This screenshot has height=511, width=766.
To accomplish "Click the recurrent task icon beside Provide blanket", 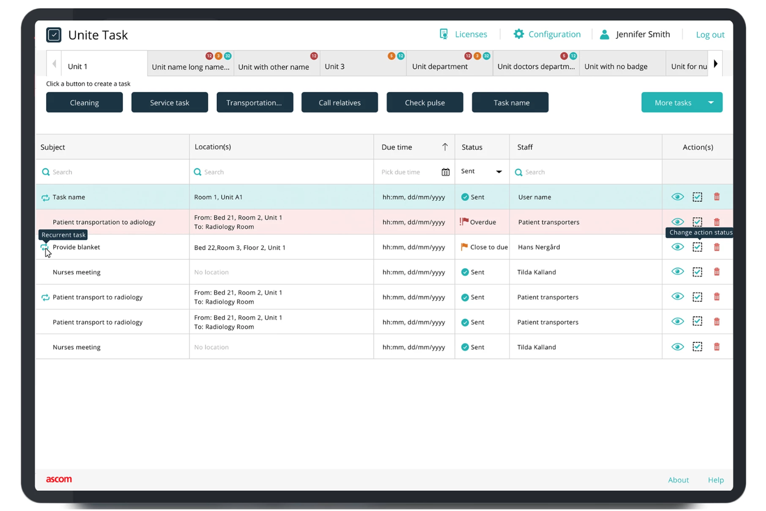I will click(x=45, y=248).
